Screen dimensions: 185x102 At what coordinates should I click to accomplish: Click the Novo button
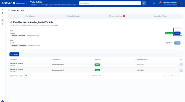click(x=14, y=54)
